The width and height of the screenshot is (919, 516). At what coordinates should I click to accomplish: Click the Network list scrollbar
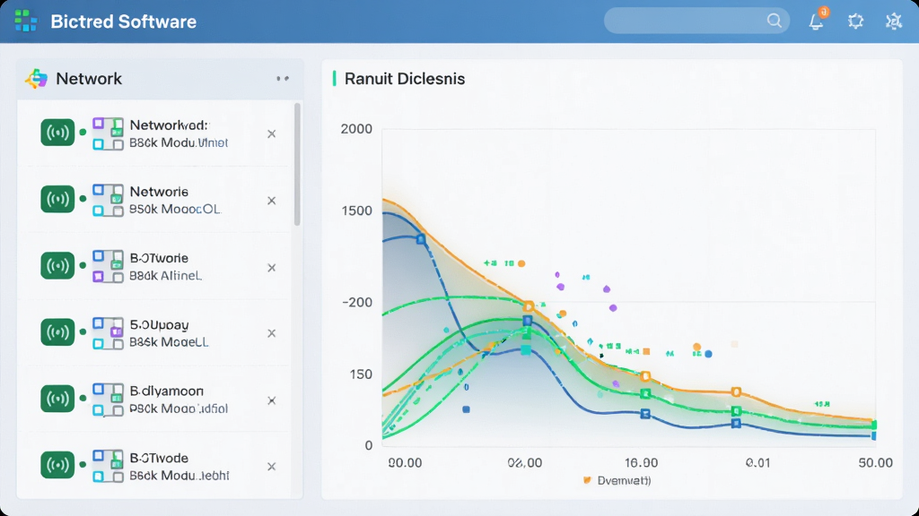pyautogui.click(x=297, y=165)
